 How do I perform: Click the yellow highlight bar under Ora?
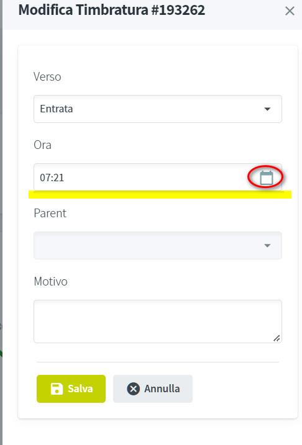pos(160,195)
